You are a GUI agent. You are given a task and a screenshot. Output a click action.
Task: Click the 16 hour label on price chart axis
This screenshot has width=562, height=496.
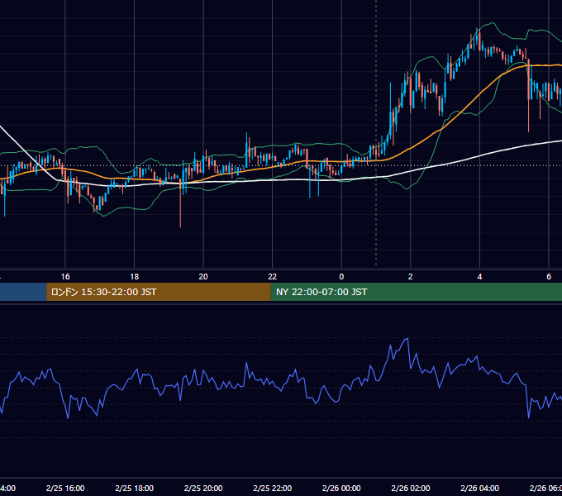[x=65, y=277]
